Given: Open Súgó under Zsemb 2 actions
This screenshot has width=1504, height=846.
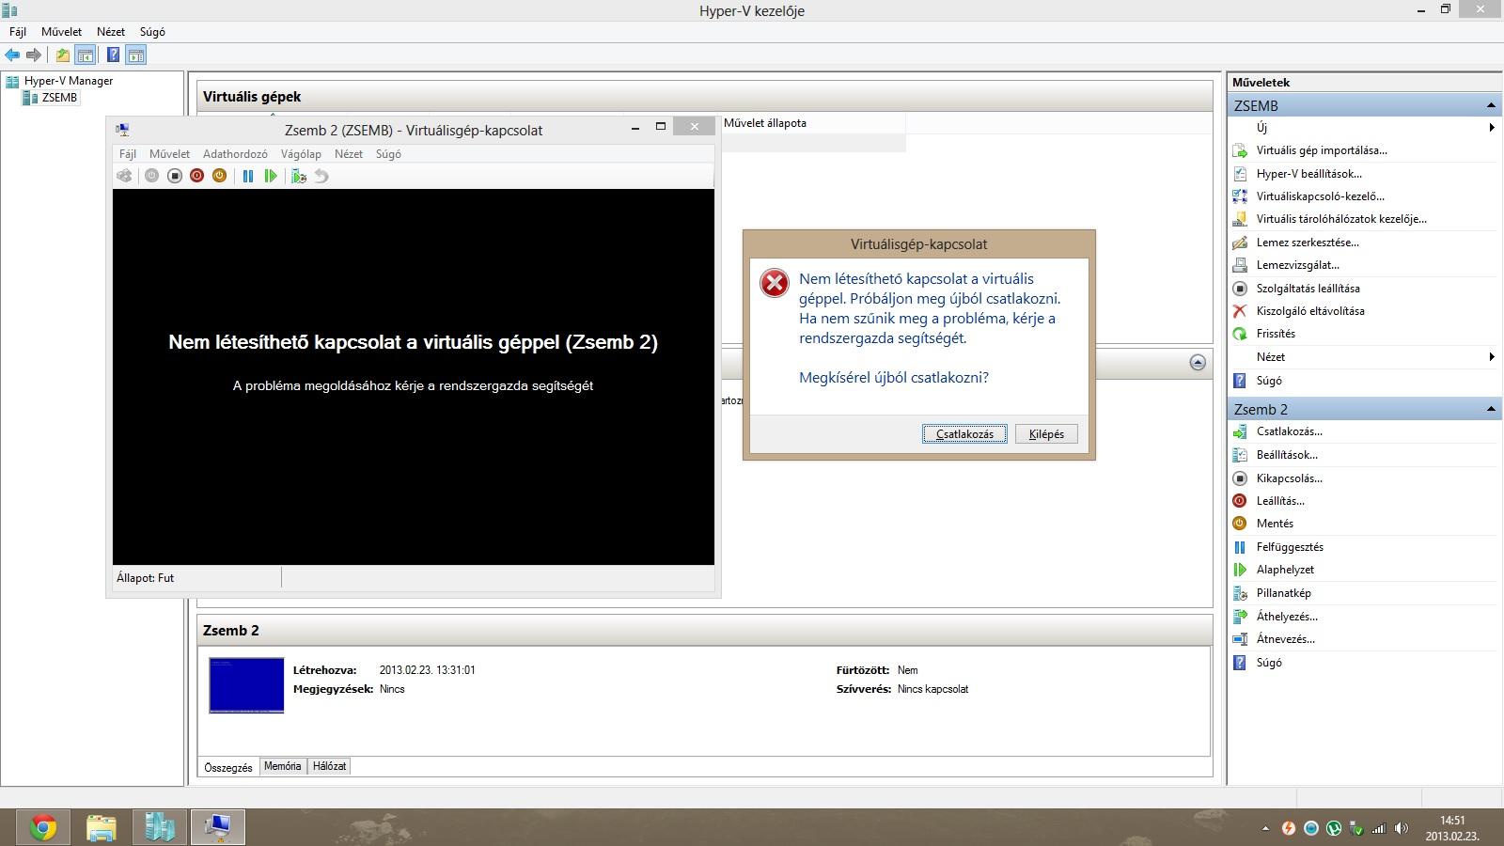Looking at the screenshot, I should [x=1269, y=663].
